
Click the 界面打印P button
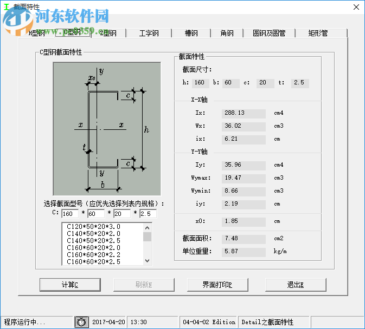217,285
